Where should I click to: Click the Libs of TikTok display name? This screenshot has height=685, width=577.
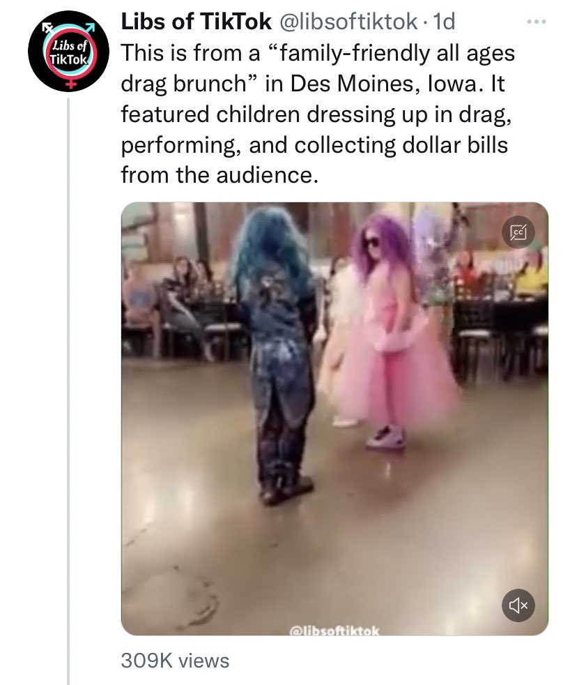tap(196, 22)
